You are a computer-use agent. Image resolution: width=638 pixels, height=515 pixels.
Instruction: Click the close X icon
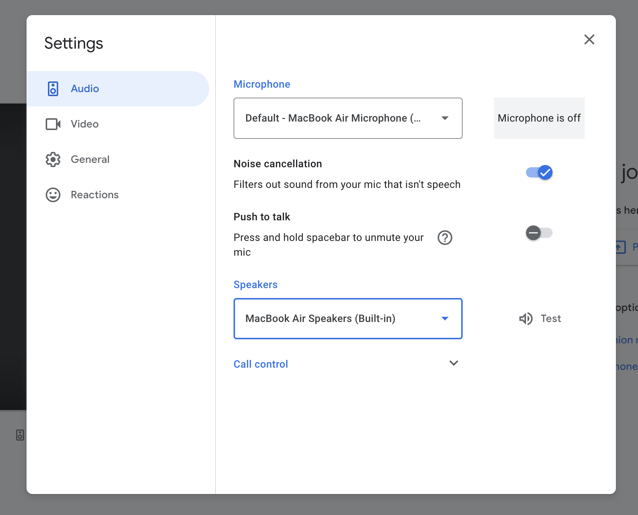pos(589,39)
